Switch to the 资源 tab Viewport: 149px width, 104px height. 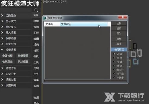36,98
